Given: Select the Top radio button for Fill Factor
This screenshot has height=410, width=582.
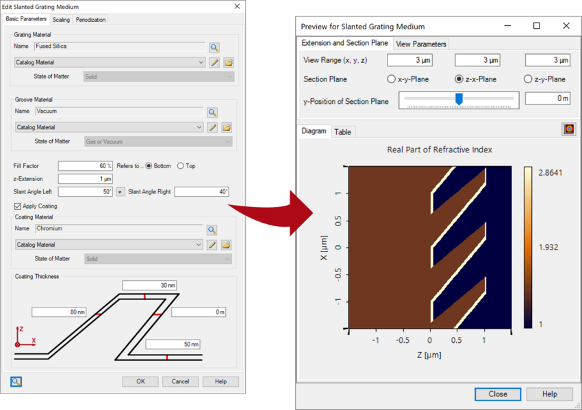Looking at the screenshot, I should (x=181, y=166).
